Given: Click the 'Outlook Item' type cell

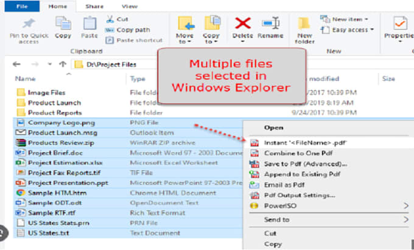Looking at the screenshot, I should pos(152,133).
